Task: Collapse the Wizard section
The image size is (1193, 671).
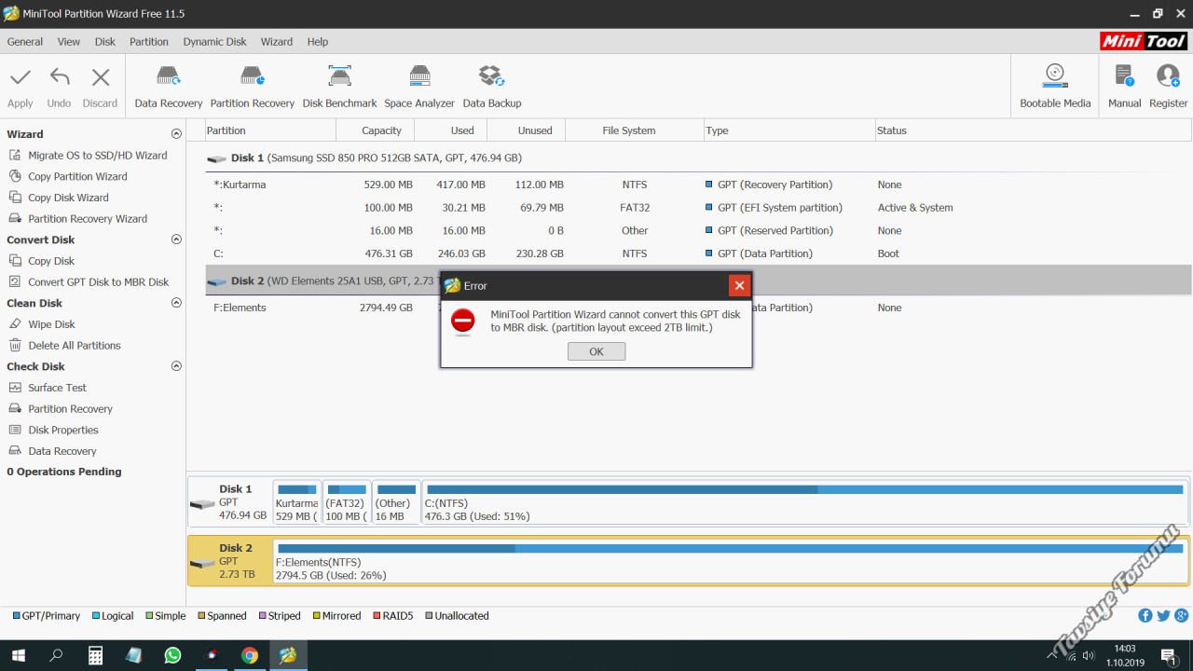Action: pos(176,134)
